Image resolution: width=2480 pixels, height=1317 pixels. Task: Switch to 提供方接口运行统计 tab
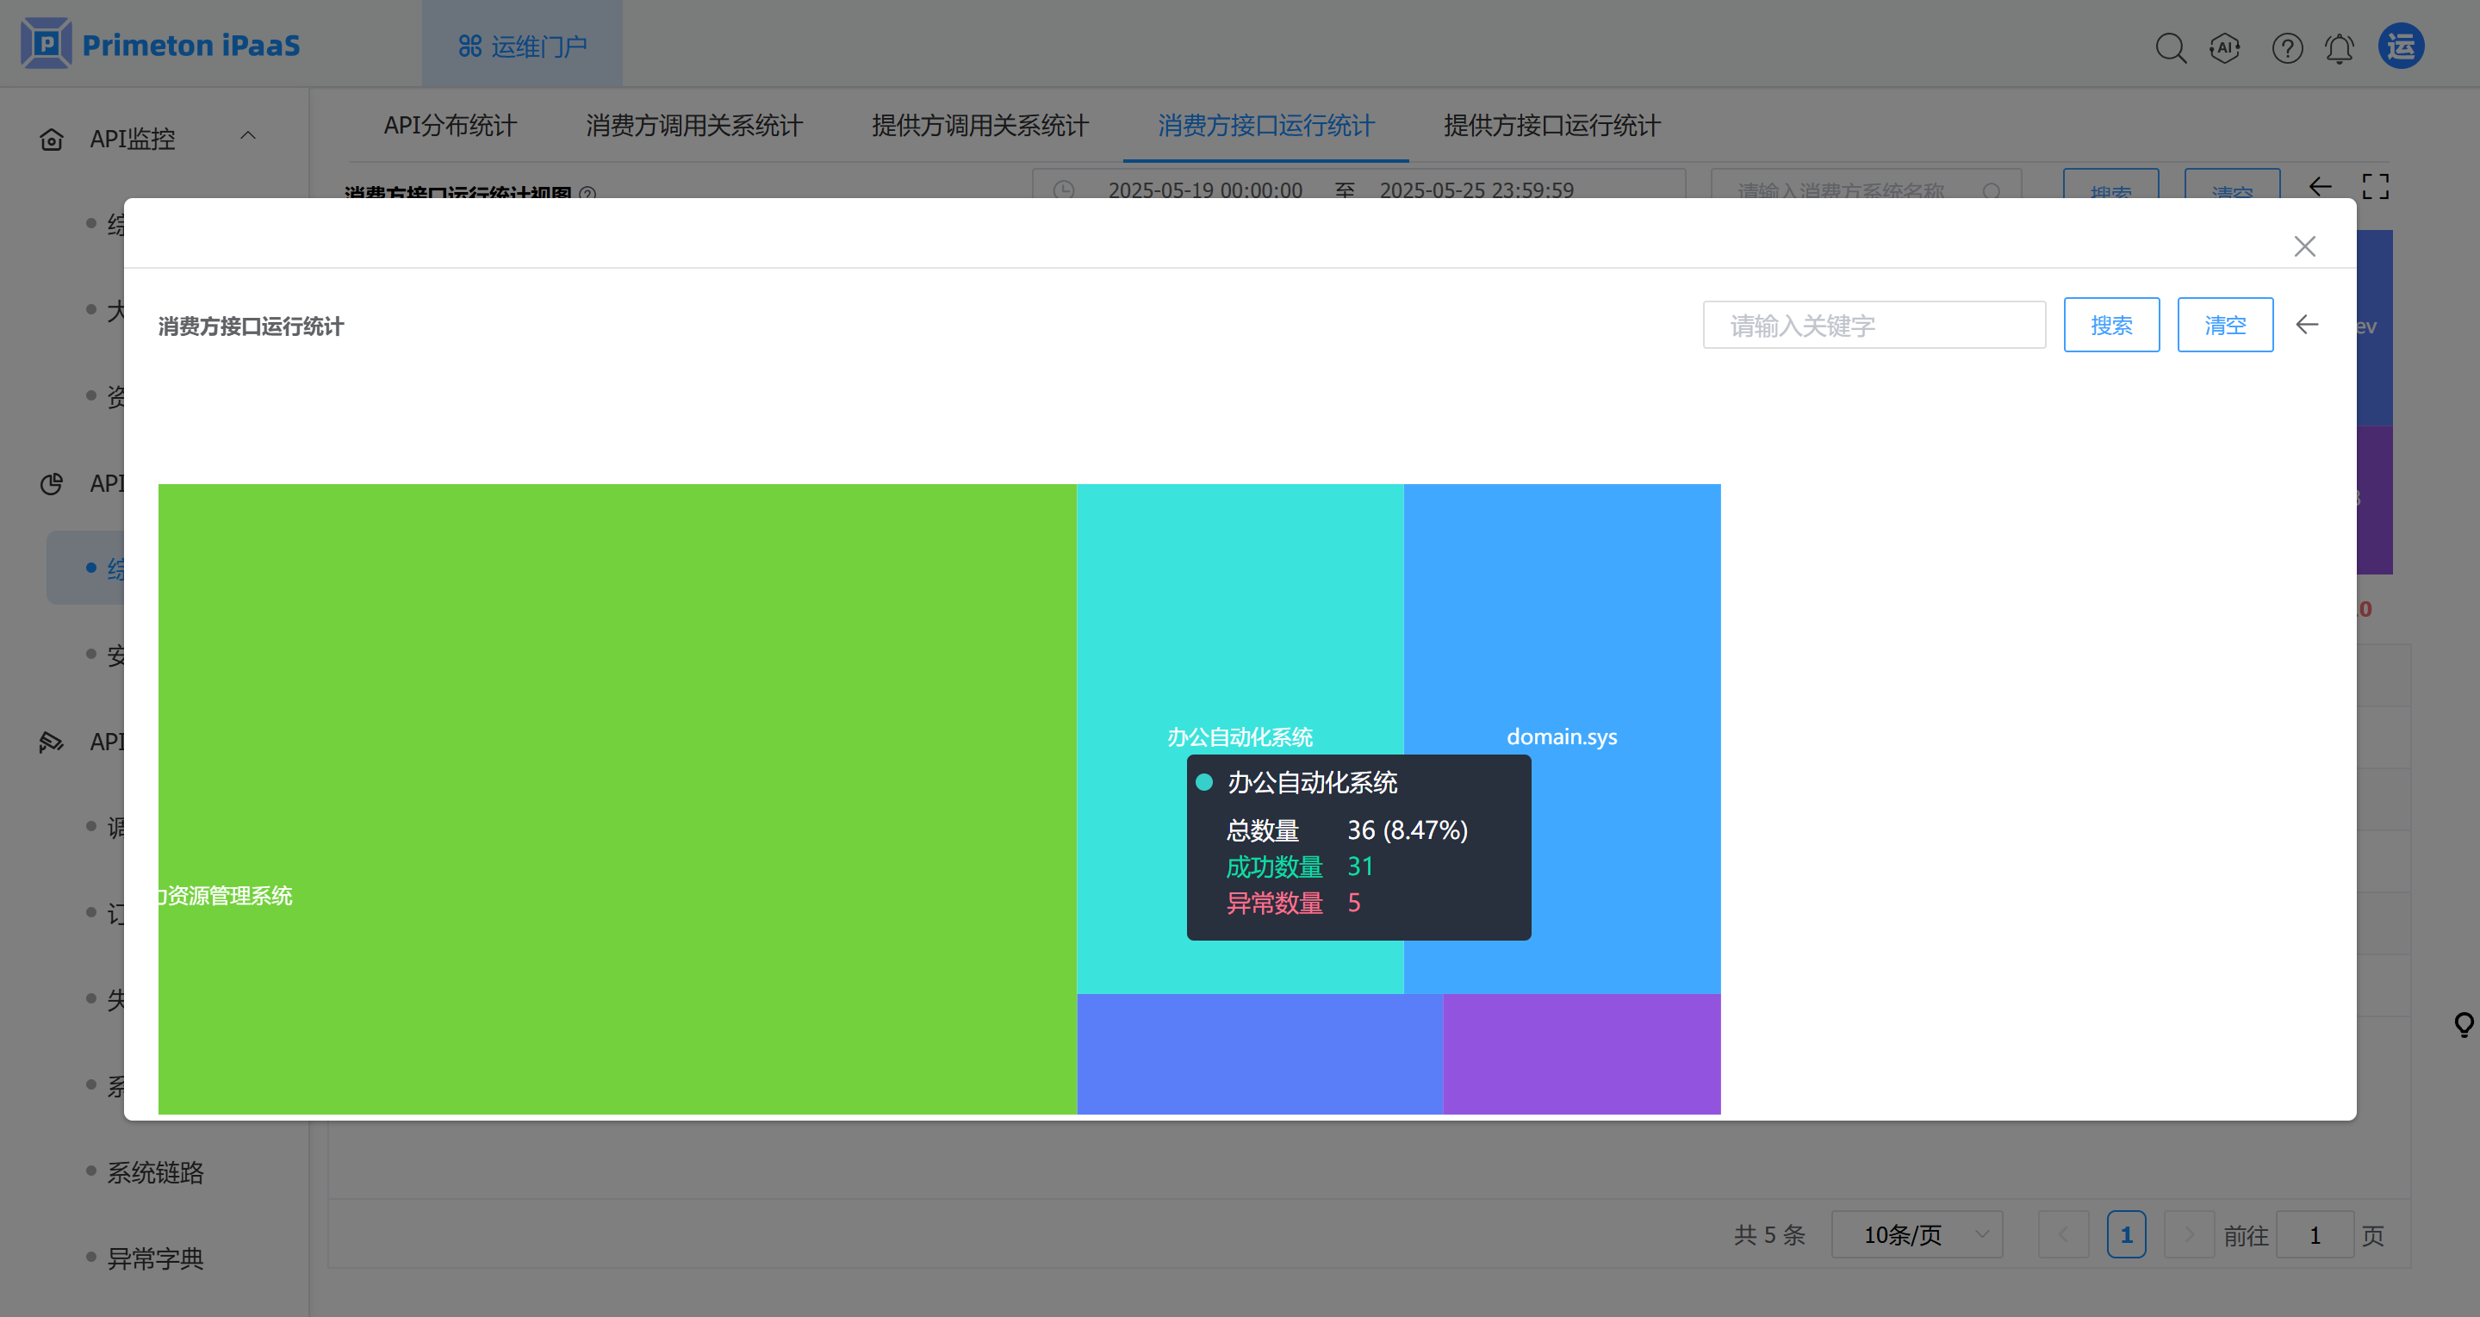tap(1551, 125)
